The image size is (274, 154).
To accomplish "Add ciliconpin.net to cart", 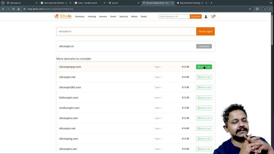I will point(204,77).
